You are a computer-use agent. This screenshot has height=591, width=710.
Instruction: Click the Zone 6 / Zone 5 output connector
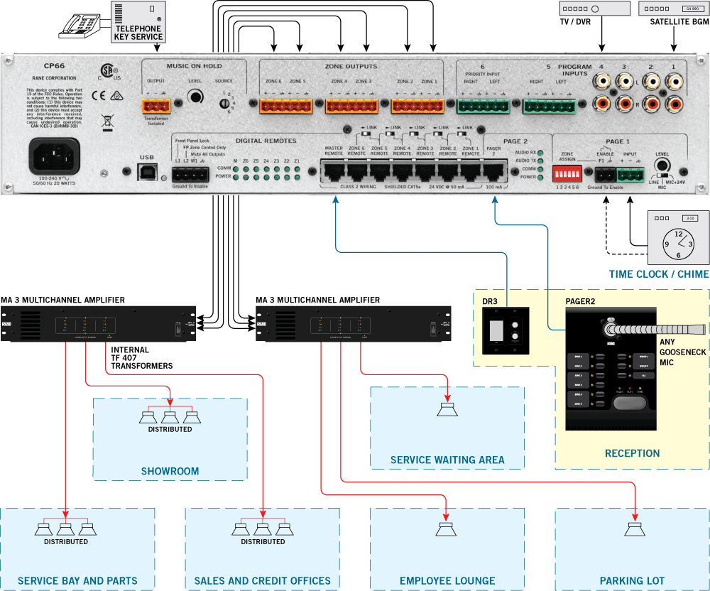[286, 107]
